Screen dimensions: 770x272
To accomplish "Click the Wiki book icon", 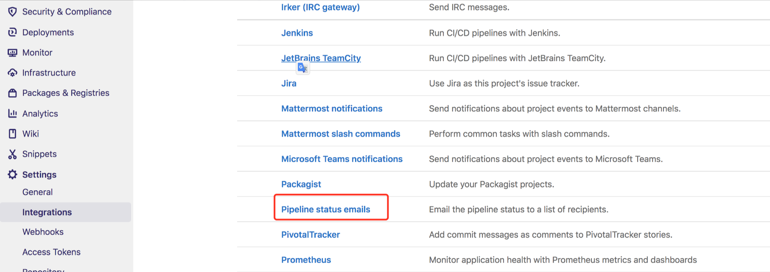I will 12,134.
